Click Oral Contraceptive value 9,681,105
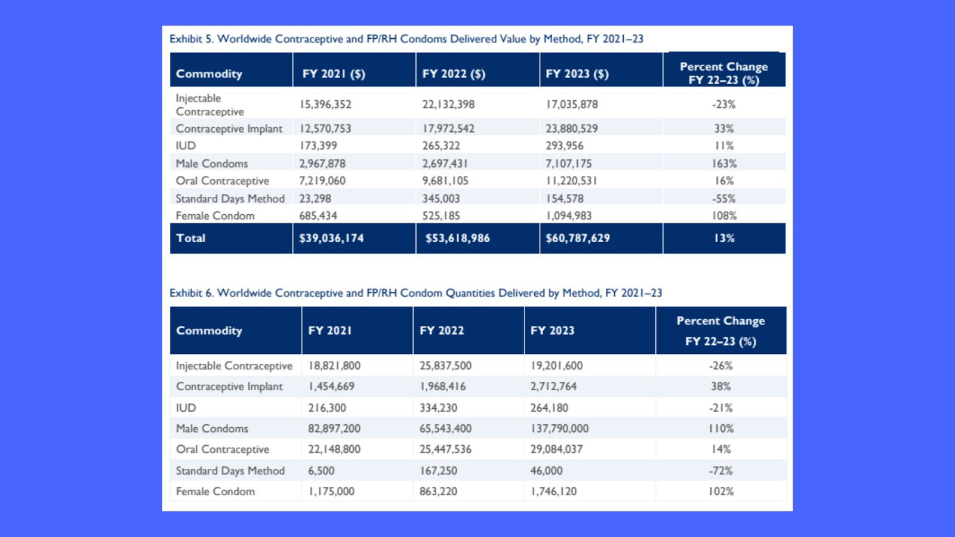The height and width of the screenshot is (537, 955). coord(445,181)
